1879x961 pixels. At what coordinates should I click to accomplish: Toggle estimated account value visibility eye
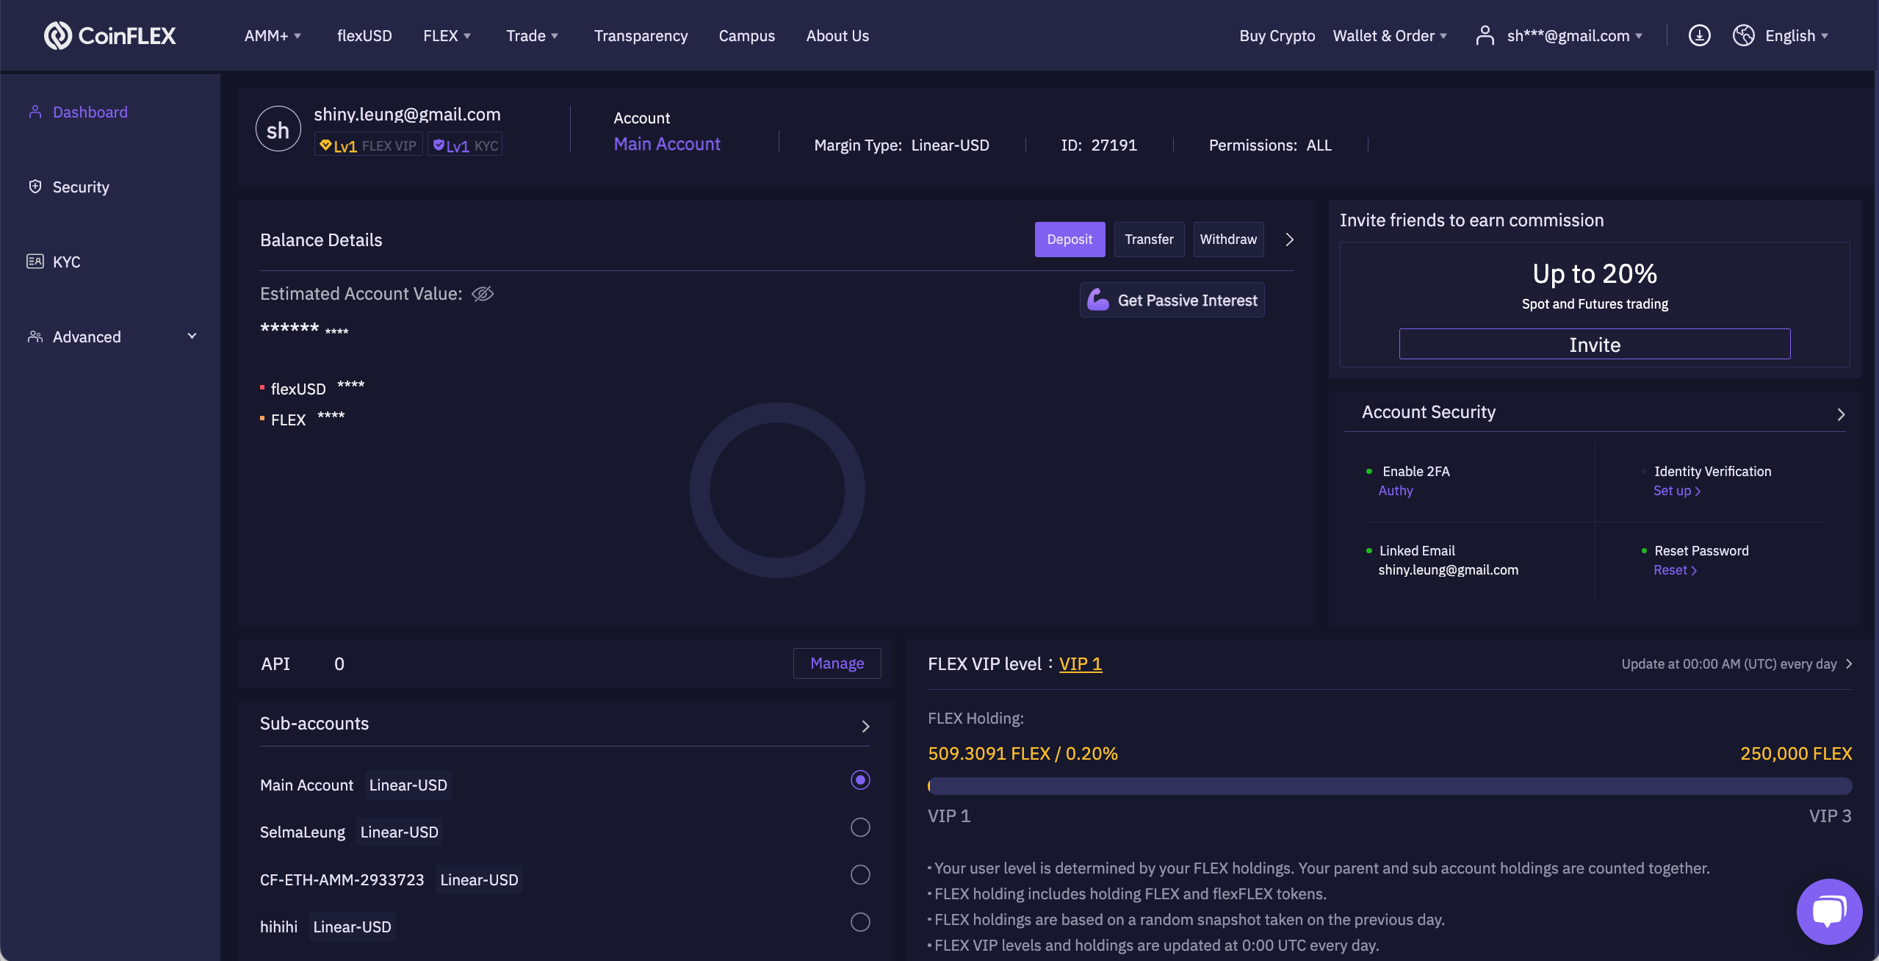[x=483, y=294]
